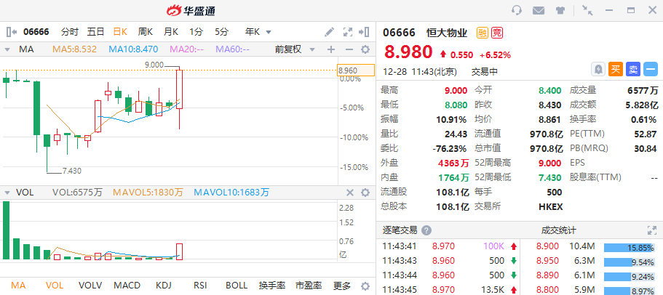Open customer service headset icon
The width and height of the screenshot is (663, 295).
(516, 10)
